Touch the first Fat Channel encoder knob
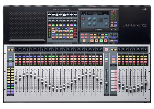 click(50, 21)
